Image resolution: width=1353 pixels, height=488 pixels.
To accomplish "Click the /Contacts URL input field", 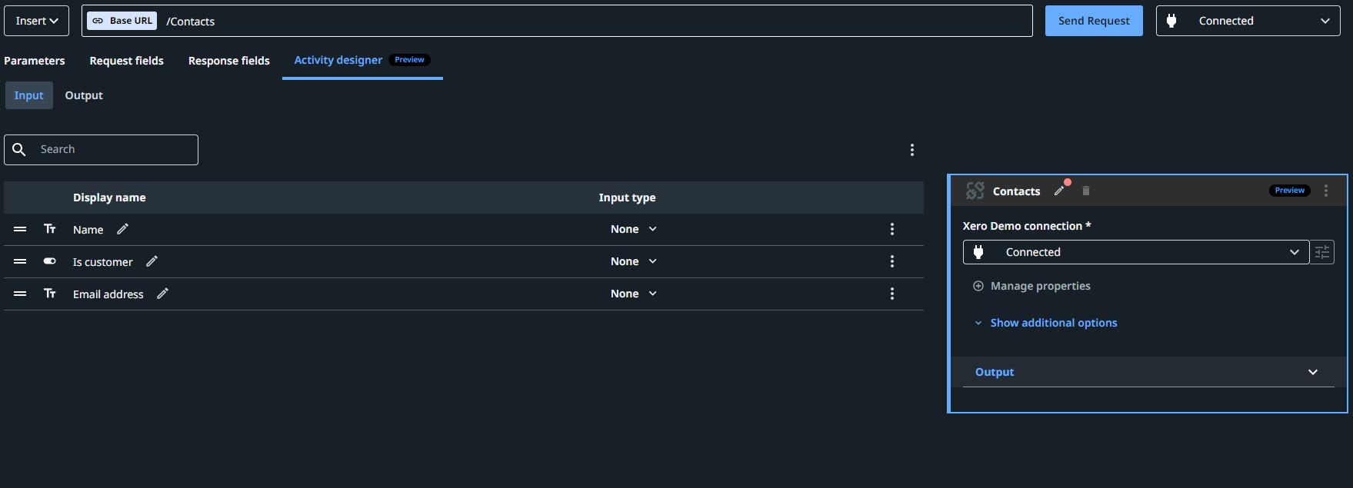I will 557,21.
